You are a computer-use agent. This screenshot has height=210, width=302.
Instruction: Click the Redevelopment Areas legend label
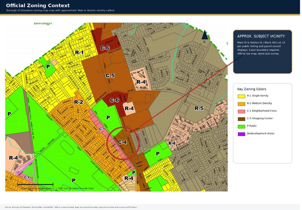[260, 134]
